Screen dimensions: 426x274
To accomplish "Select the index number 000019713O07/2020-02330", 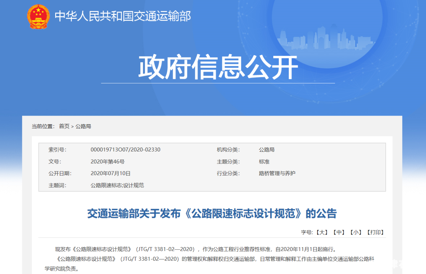I will click(125, 150).
